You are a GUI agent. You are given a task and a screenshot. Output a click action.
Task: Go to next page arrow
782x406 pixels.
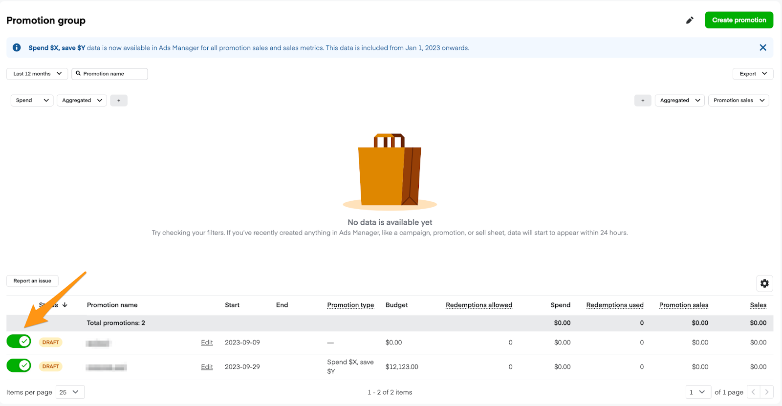pos(767,392)
